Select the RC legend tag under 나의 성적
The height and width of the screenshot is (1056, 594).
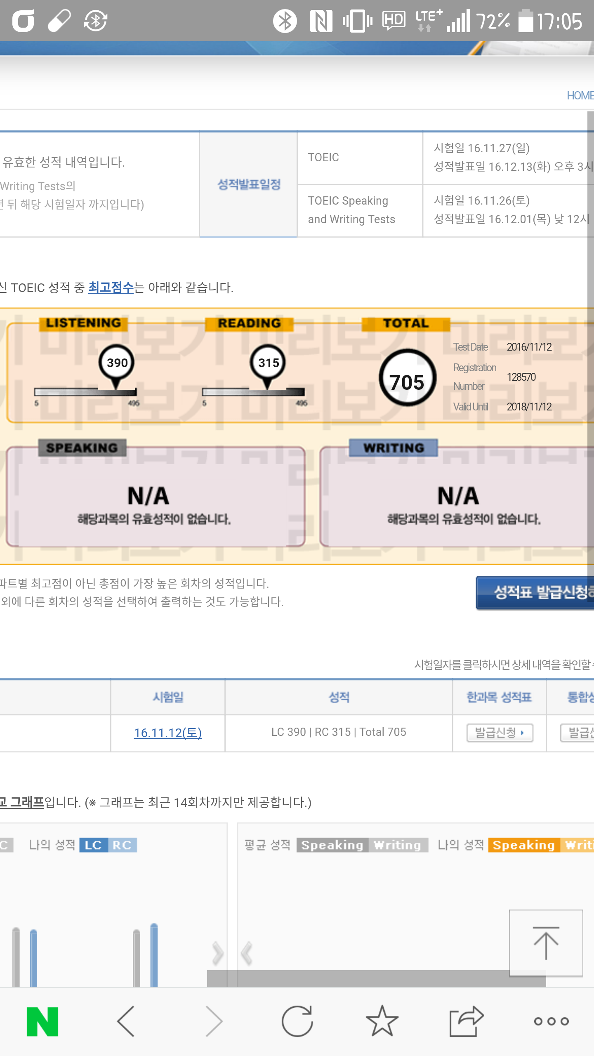(123, 845)
